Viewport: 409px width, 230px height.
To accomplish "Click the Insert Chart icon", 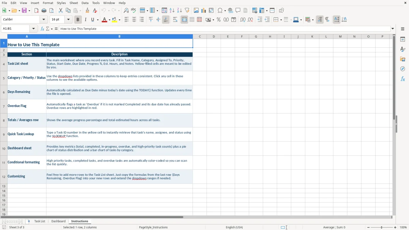I will tap(204, 11).
